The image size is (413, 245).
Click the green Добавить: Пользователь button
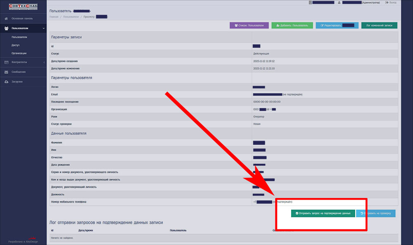[x=292, y=25]
